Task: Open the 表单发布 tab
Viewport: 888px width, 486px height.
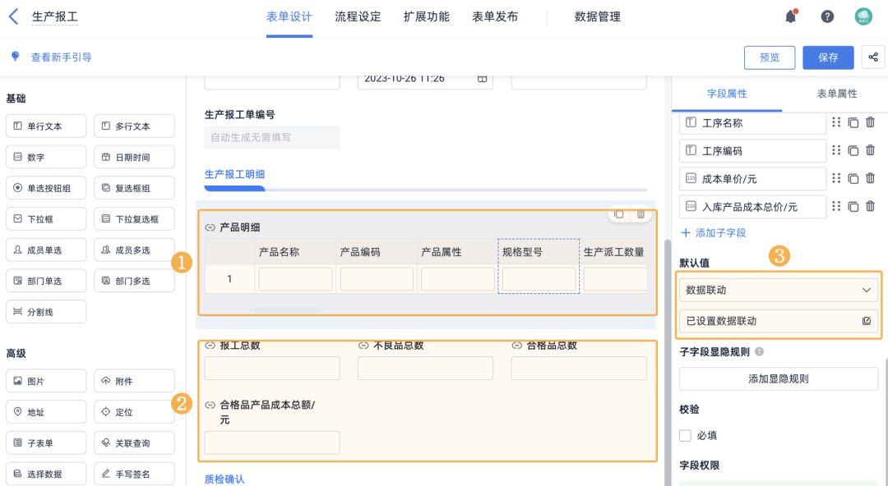Action: tap(495, 17)
